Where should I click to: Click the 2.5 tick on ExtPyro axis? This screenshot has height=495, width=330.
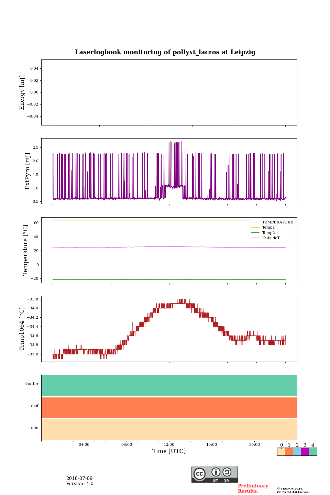35,147
